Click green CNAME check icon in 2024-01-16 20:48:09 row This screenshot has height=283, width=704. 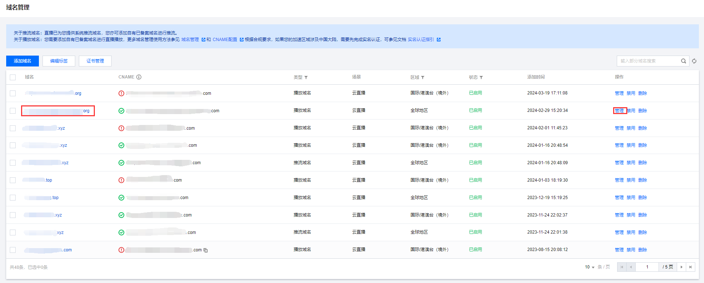[121, 163]
